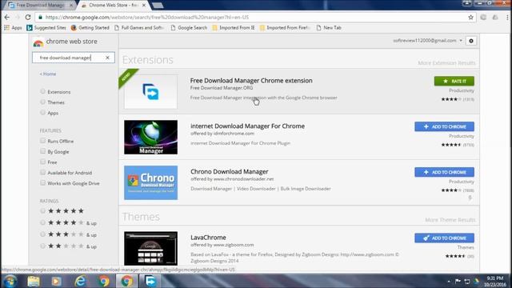Select the Themes radio filter
This screenshot has height=288, width=512.
pyautogui.click(x=42, y=102)
